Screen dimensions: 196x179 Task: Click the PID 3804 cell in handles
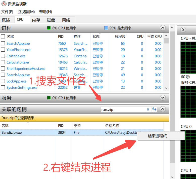[62, 132]
